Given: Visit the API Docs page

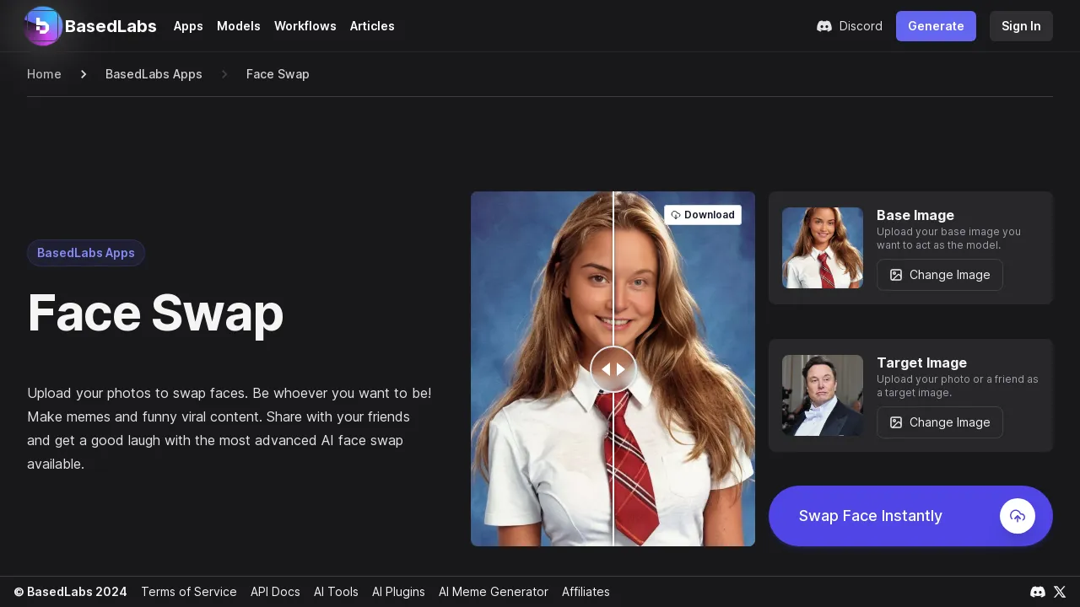Looking at the screenshot, I should click(275, 592).
